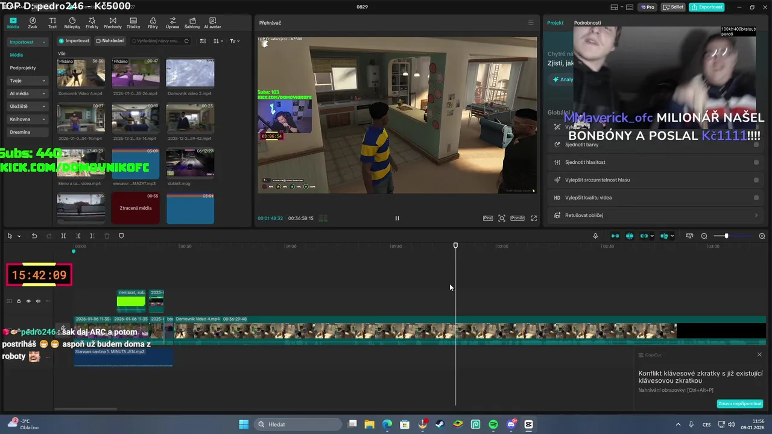Click the Exportovat button
The height and width of the screenshot is (434, 772).
pos(706,7)
